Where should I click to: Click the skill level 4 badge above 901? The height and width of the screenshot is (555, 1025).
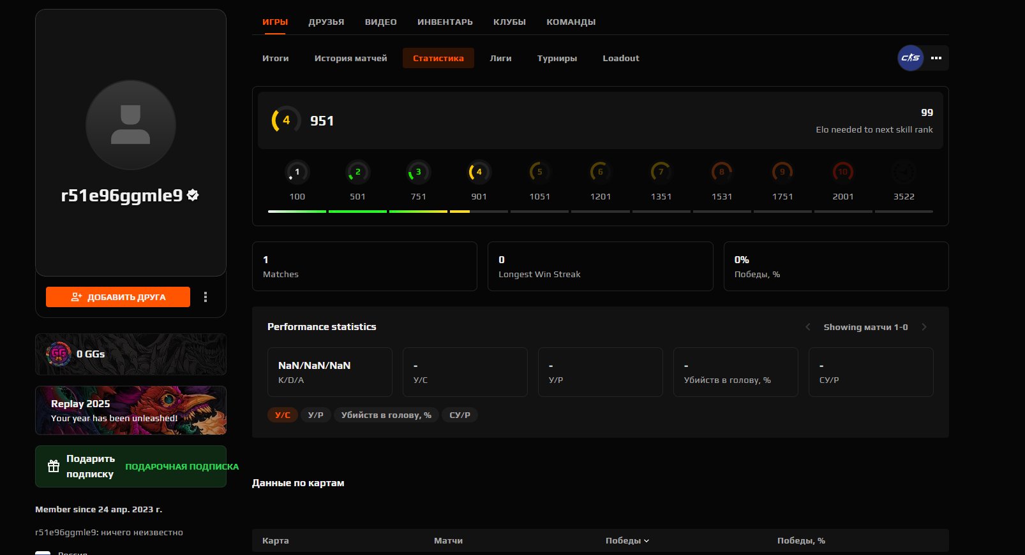pos(479,172)
